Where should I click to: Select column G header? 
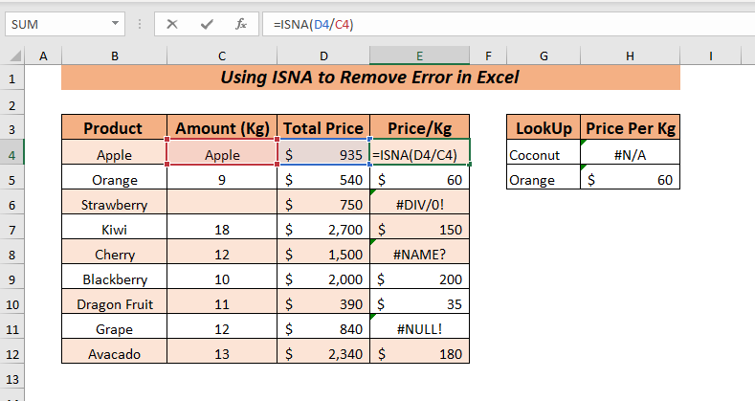click(544, 56)
